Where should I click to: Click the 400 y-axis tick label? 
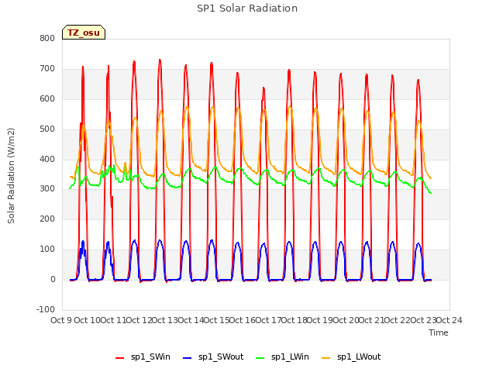tap(47, 159)
